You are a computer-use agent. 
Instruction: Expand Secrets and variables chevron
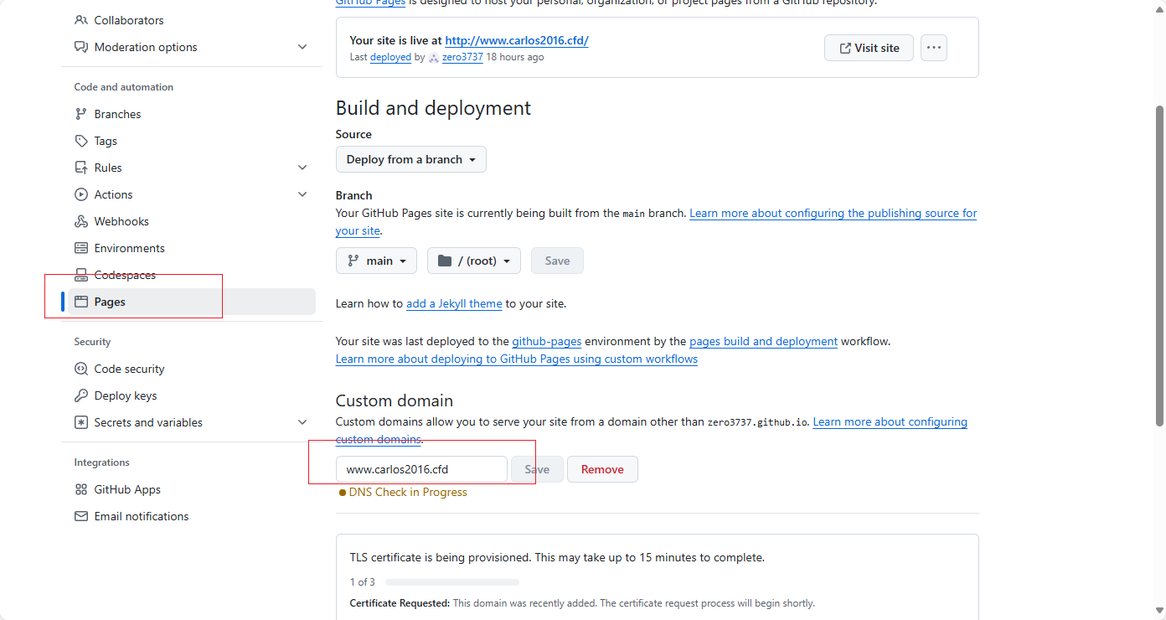point(302,422)
